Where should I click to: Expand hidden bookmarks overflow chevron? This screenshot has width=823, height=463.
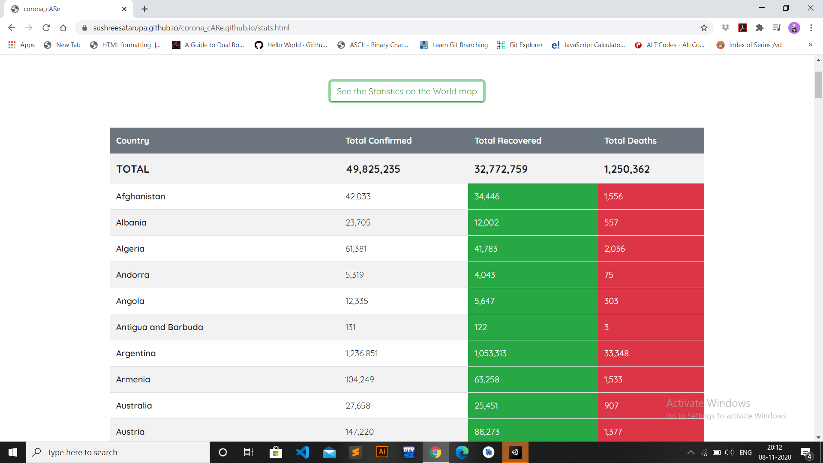(x=810, y=45)
